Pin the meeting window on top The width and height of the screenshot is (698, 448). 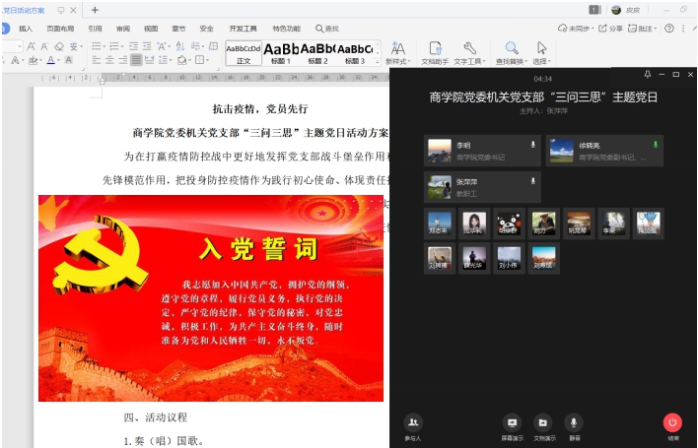[x=648, y=74]
